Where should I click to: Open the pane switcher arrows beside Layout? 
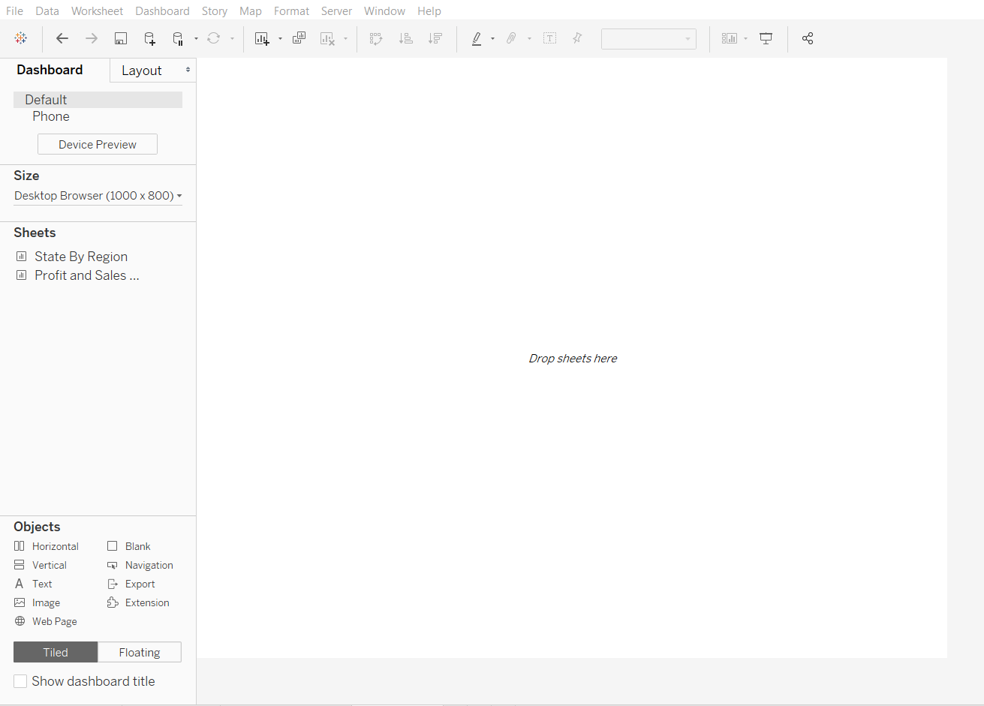pyautogui.click(x=188, y=70)
